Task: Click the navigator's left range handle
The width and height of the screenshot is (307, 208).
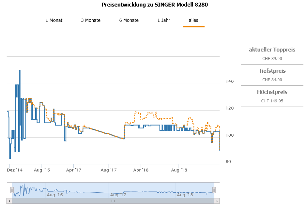Action: coord(12,190)
